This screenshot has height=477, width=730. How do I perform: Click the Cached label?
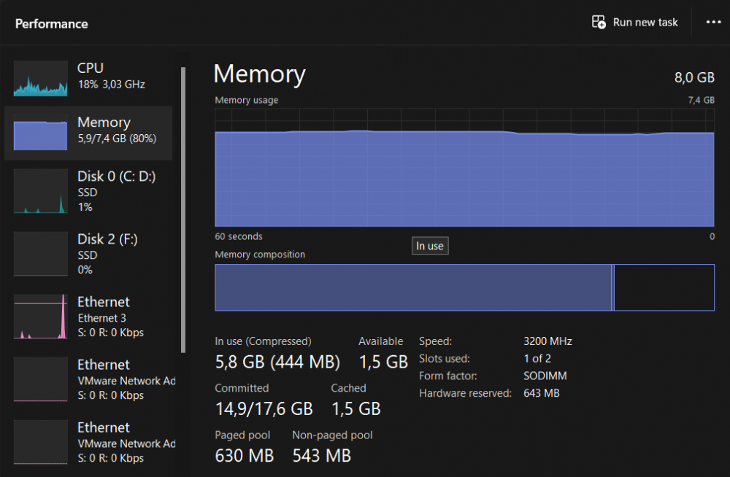tap(348, 388)
